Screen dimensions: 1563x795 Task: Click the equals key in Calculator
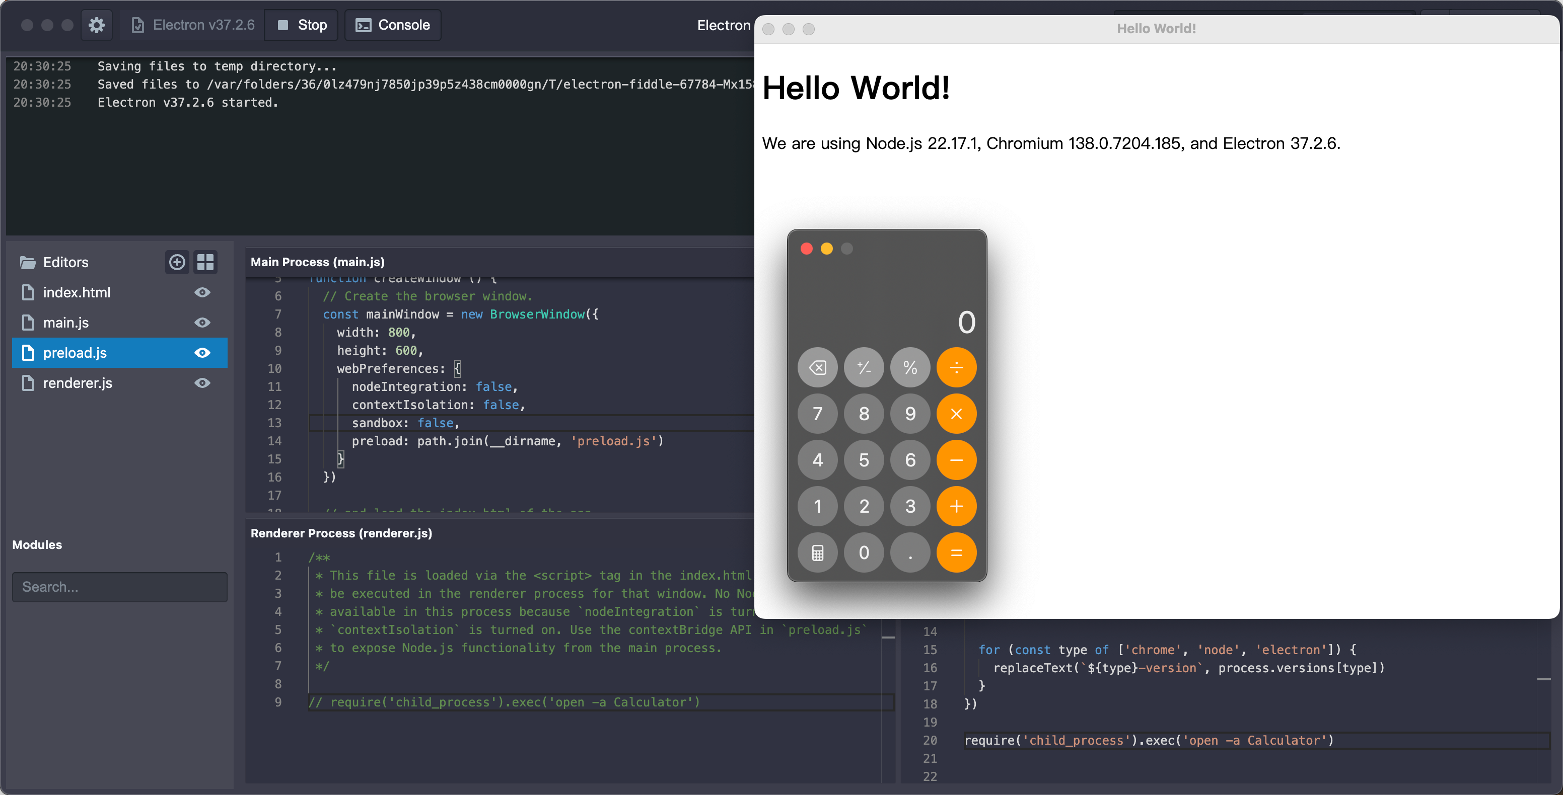tap(956, 552)
